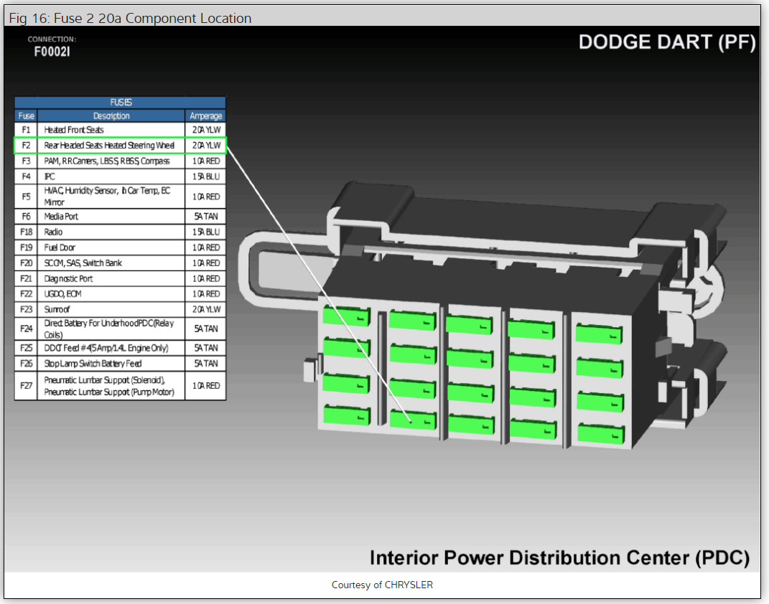769x604 pixels.
Task: Select the F24 fuse cell
Action: pos(26,329)
